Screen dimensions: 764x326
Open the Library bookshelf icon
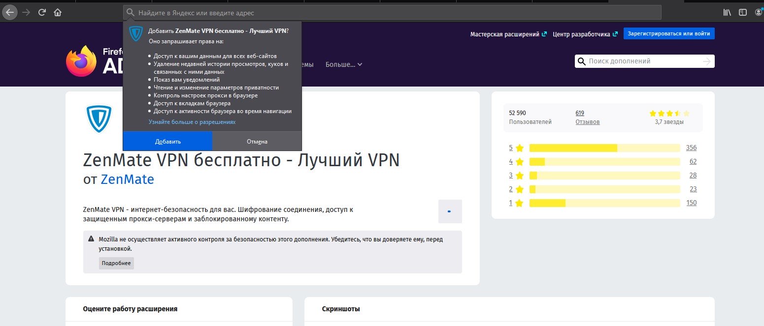[727, 12]
